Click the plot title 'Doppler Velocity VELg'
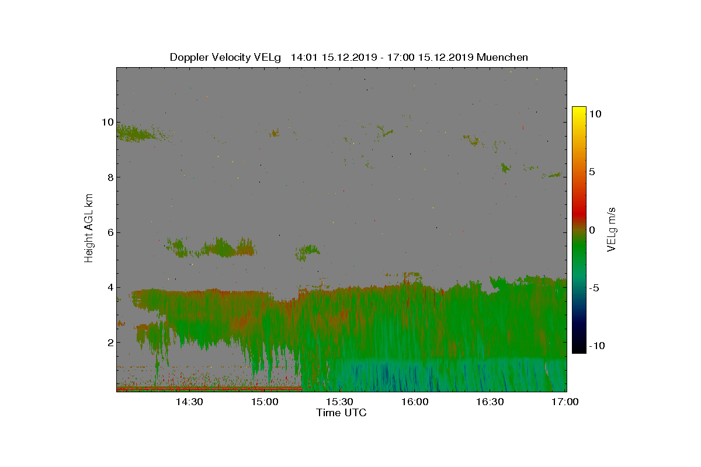Image resolution: width=701 pixels, height=467 pixels. point(225,57)
